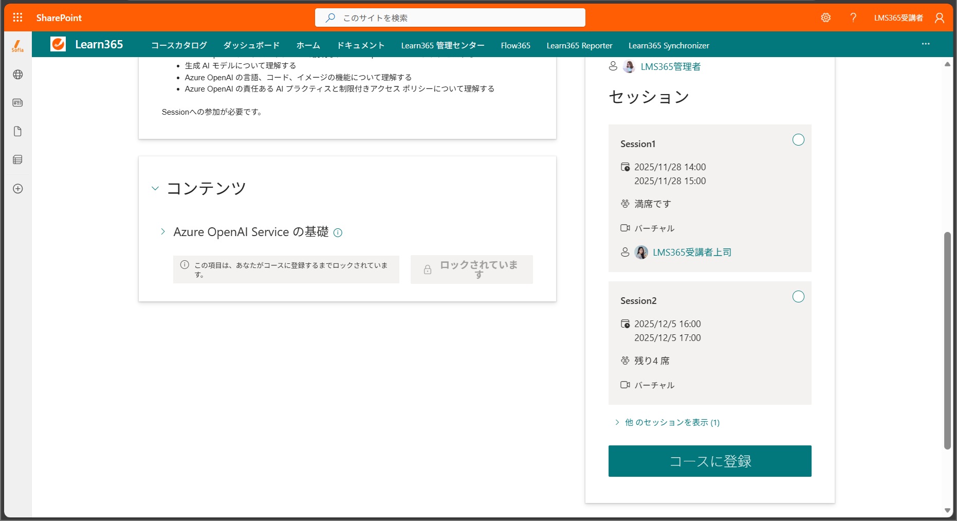Image resolution: width=957 pixels, height=521 pixels.
Task: Click the video icon for Session2 バーチャル
Action: 625,385
